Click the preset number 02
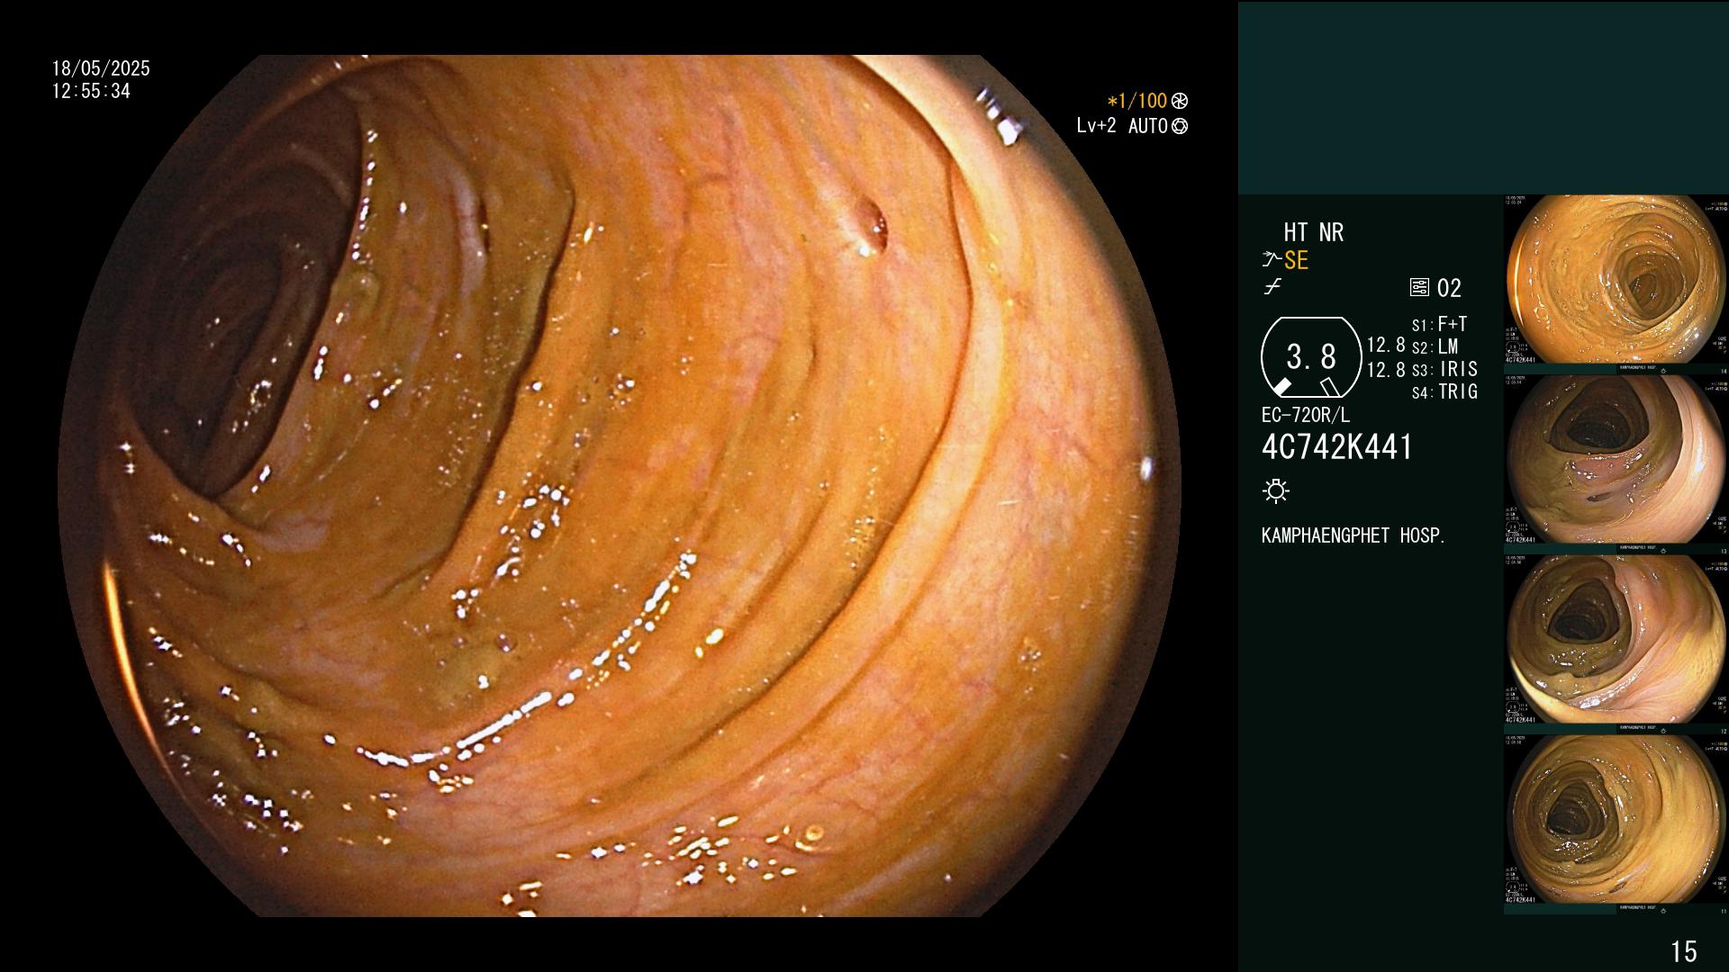Viewport: 1729px width, 972px height. [x=1449, y=288]
